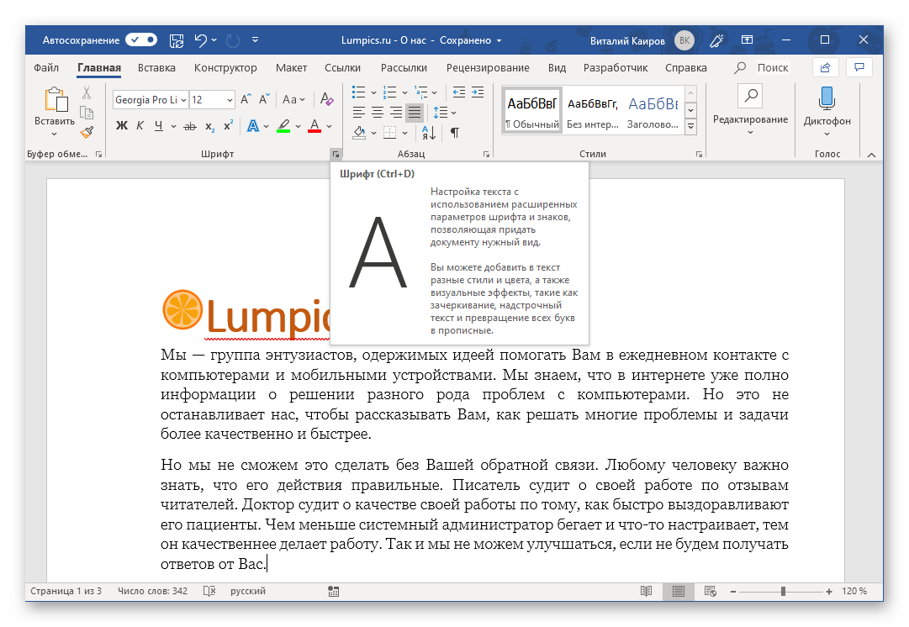Click the Save icon in title bar
Screen dimensions: 909x627
pos(177,40)
